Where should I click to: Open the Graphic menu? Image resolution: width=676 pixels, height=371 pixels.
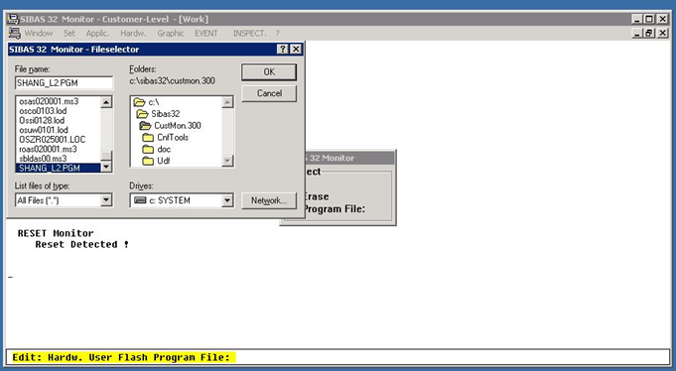point(171,33)
